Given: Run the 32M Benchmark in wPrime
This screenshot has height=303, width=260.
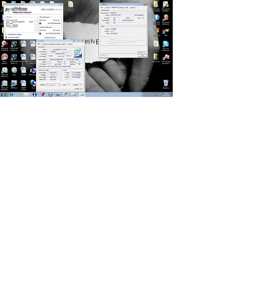Looking at the screenshot, I should click(54, 23).
